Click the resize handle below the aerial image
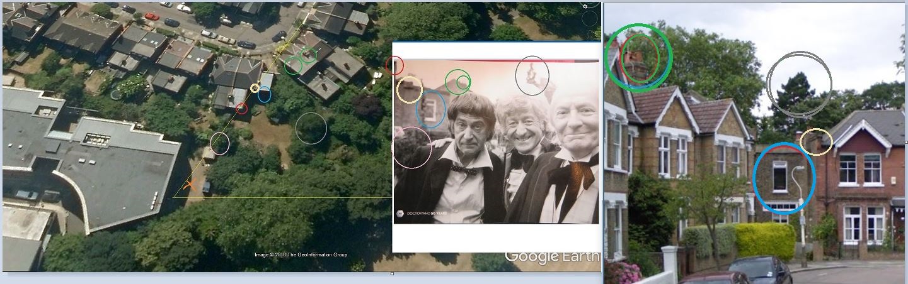 click(392, 274)
